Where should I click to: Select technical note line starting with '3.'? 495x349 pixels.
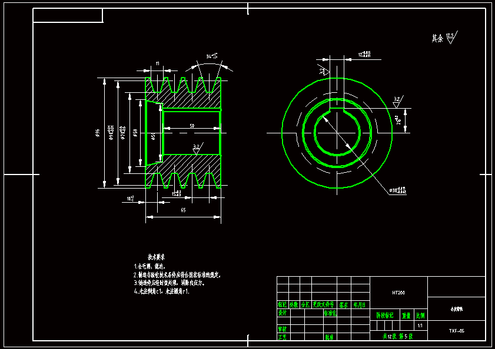coord(169,283)
